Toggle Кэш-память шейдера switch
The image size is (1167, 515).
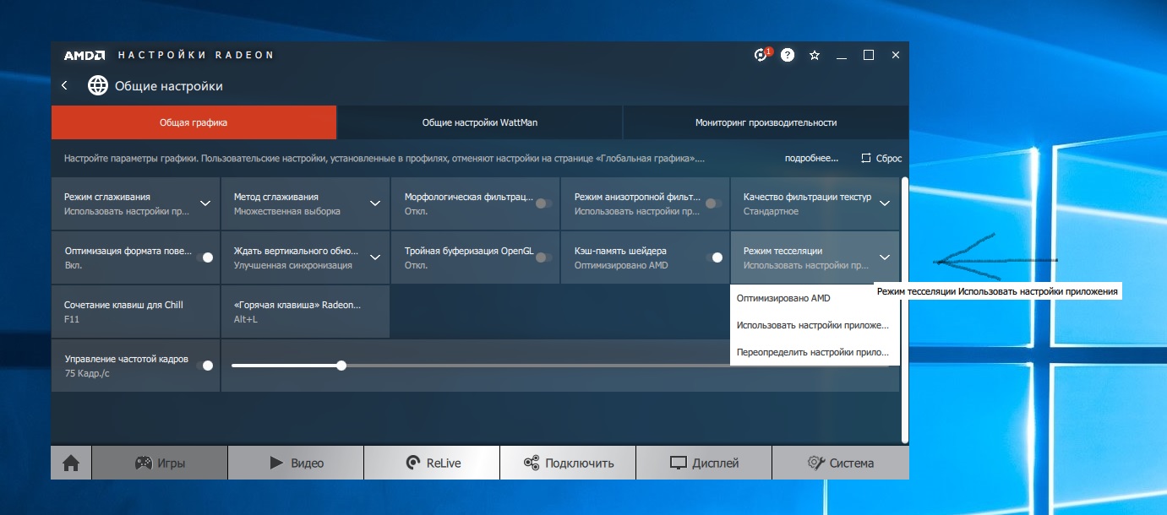714,257
